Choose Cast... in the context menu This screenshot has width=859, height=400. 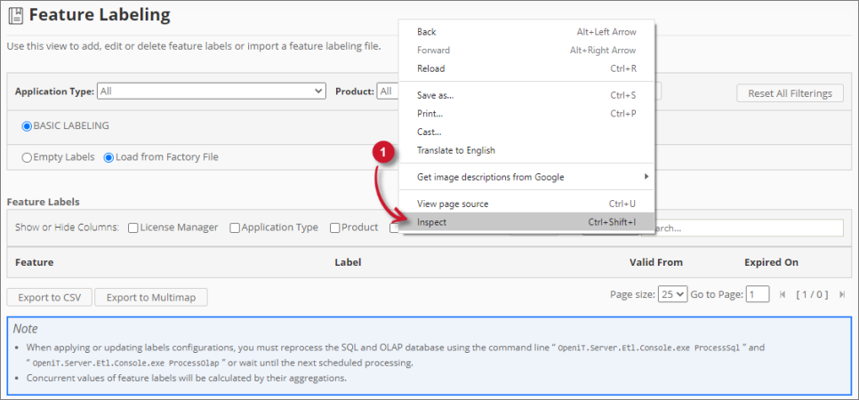[x=526, y=132]
